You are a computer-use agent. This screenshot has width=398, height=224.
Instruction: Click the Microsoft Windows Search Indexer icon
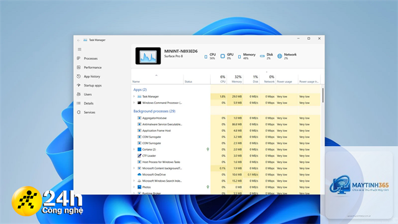coord(139,181)
